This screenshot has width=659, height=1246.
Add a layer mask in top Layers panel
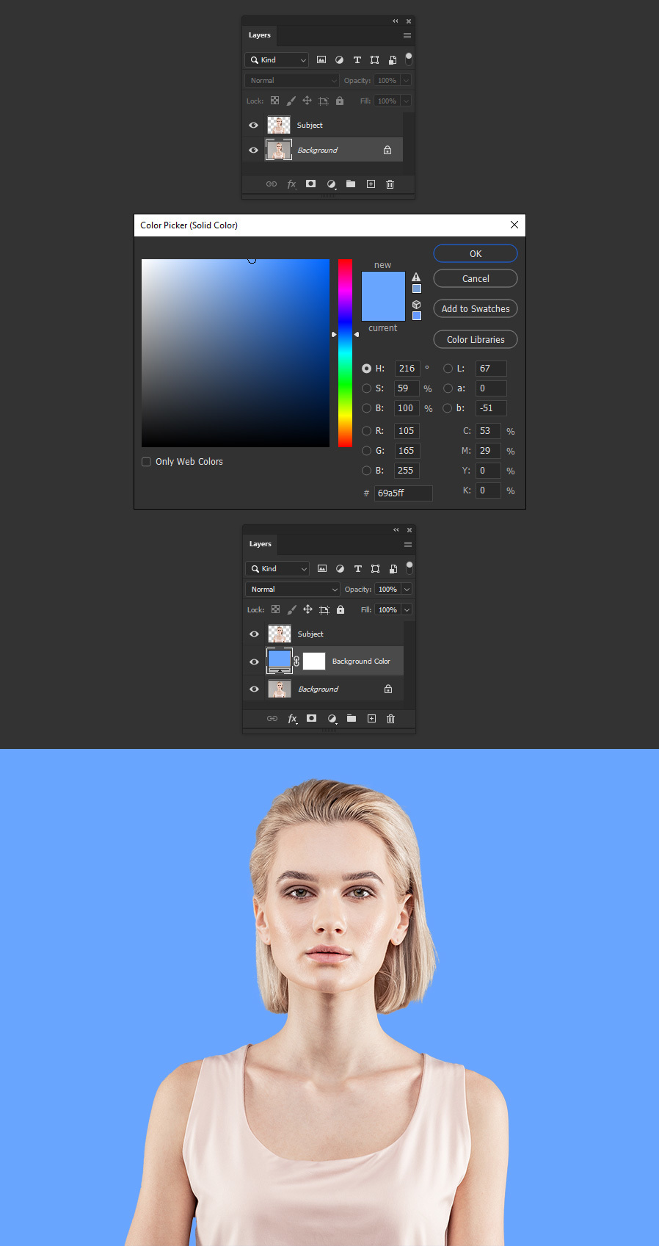(311, 184)
